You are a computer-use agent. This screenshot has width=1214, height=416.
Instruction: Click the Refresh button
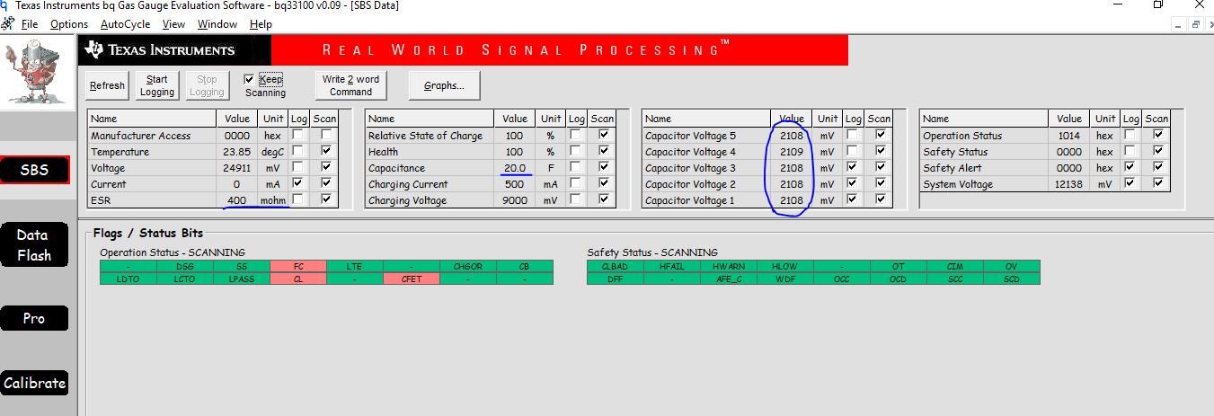click(x=108, y=85)
